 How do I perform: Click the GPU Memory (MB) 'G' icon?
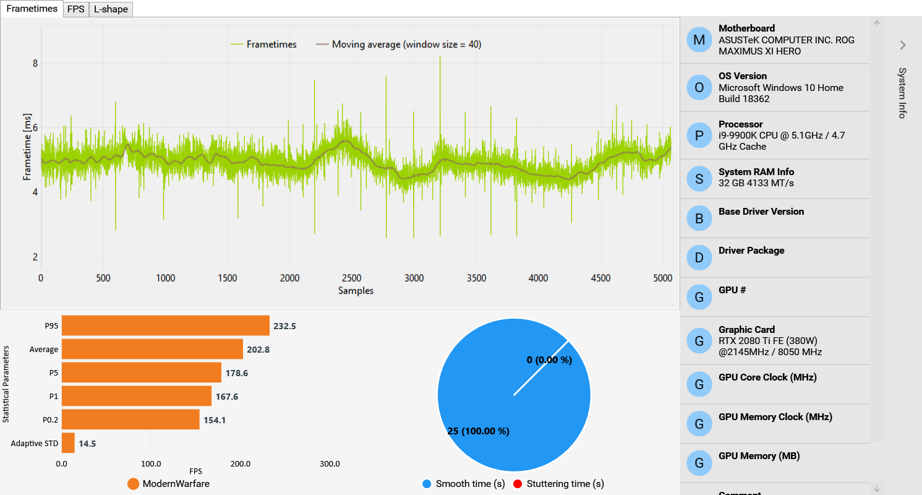click(699, 463)
